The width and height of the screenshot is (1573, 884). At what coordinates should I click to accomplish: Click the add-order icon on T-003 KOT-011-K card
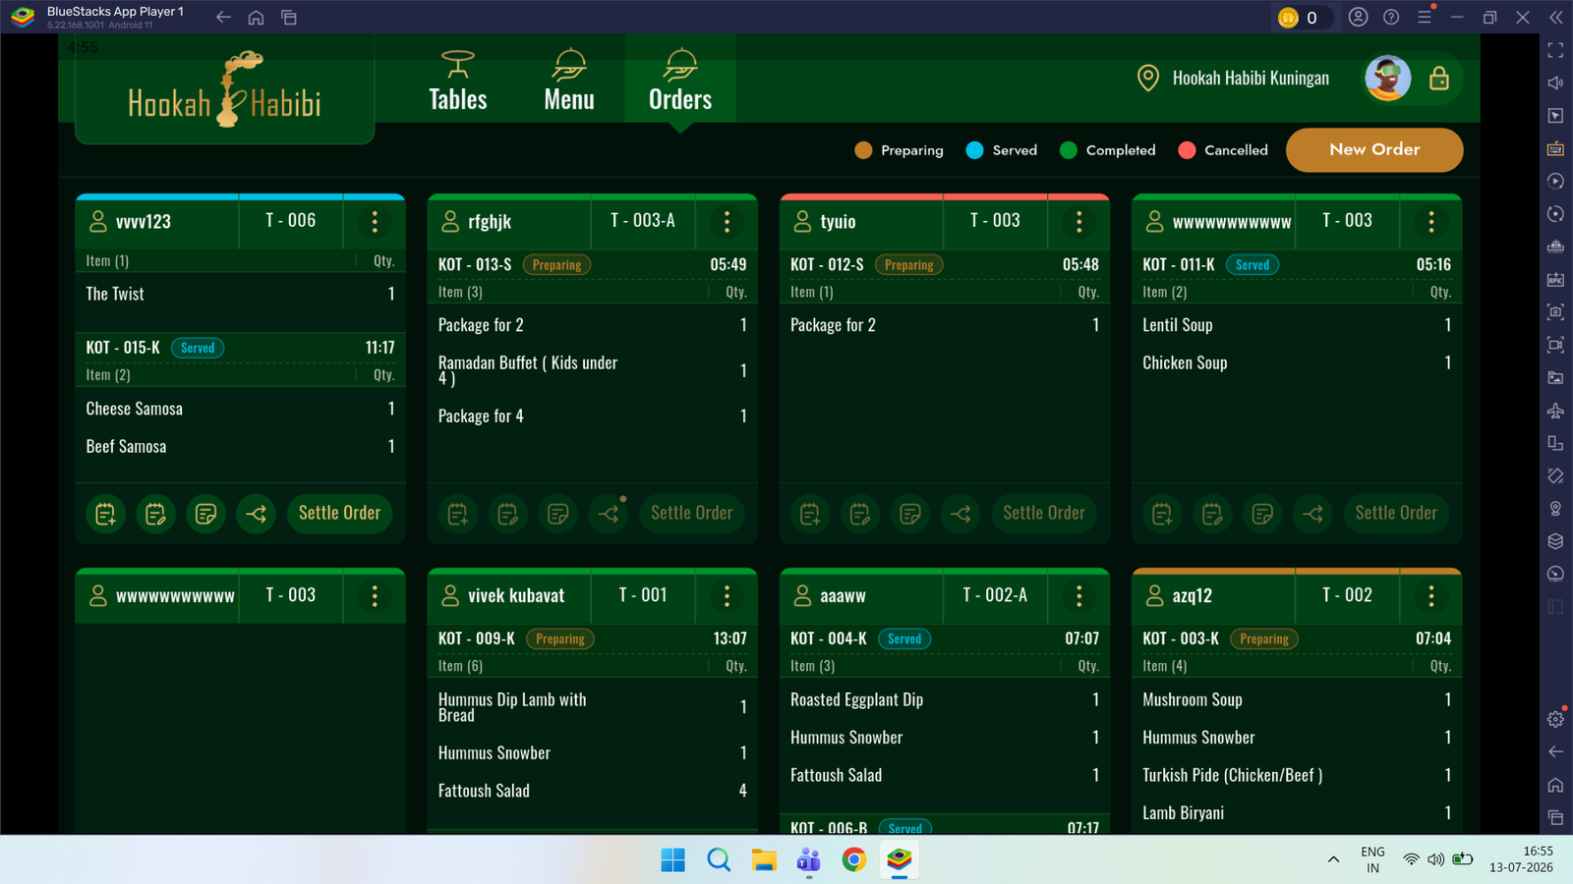click(x=1162, y=514)
